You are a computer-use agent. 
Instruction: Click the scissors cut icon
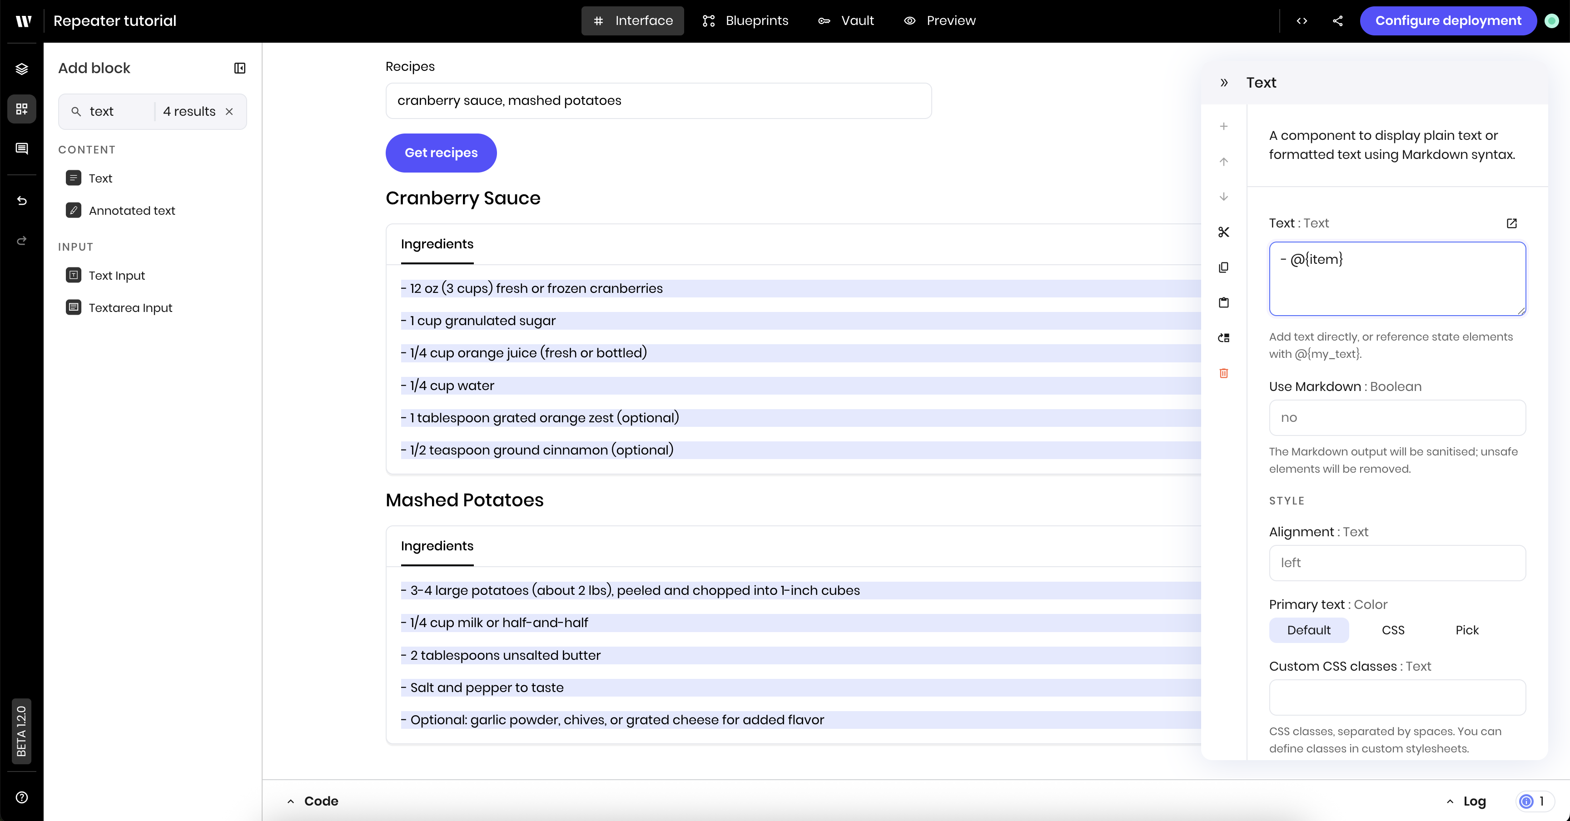tap(1223, 232)
